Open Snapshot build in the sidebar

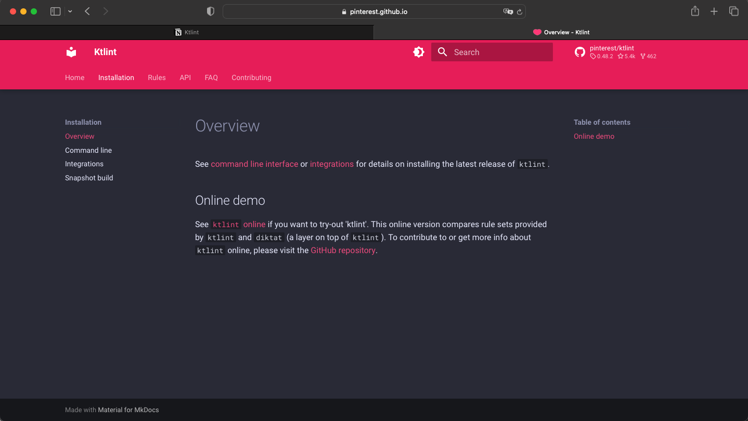coord(89,178)
